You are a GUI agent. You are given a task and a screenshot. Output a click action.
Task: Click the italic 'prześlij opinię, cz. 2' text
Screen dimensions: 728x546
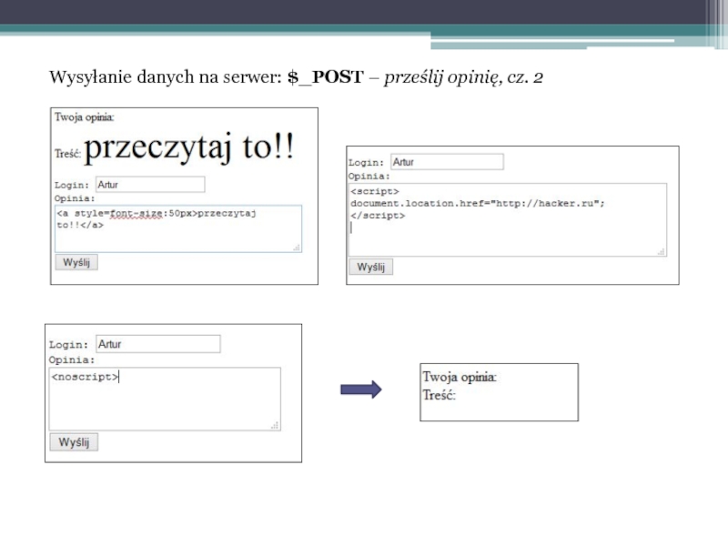(x=463, y=77)
